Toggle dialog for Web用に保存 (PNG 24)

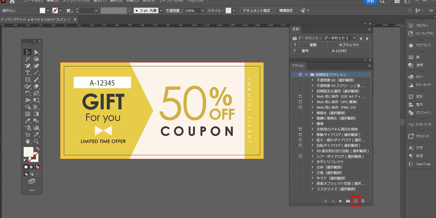point(300,107)
